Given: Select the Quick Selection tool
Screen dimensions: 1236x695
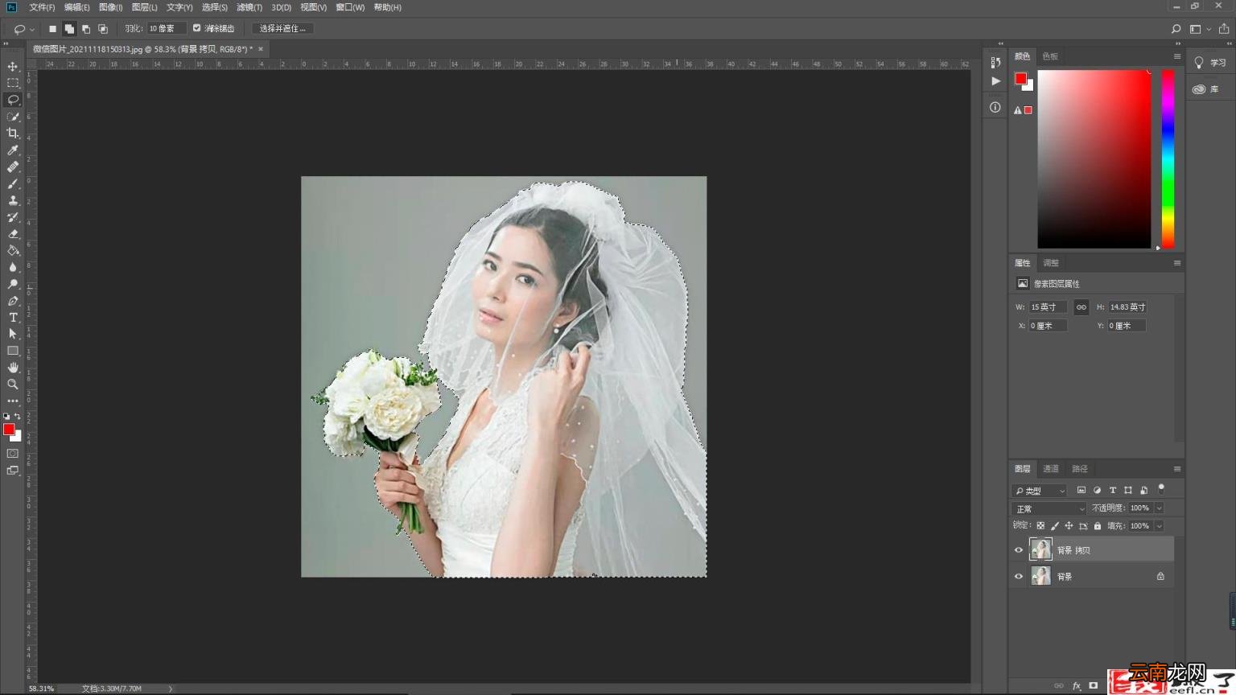Looking at the screenshot, I should [12, 117].
